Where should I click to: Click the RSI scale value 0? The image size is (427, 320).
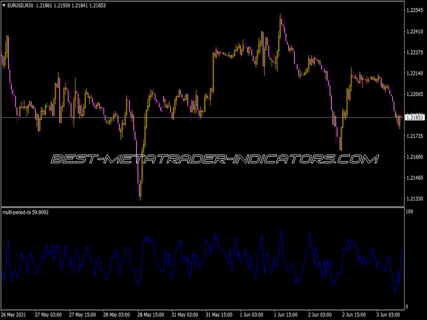pos(407,307)
